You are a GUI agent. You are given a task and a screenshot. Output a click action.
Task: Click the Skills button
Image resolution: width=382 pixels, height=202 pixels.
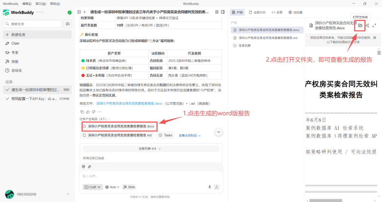click(x=129, y=187)
